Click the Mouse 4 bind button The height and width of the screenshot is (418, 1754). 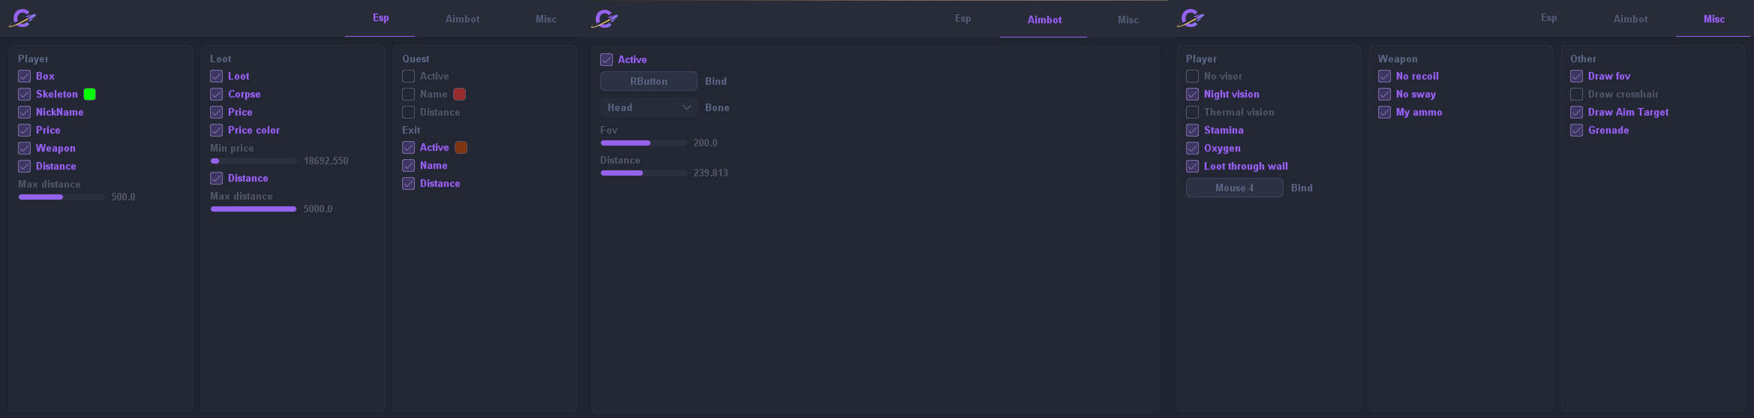1234,188
